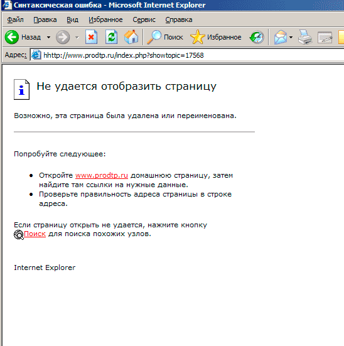This screenshot has width=344, height=346.
Task: Open the History clock icon
Action: (257, 37)
